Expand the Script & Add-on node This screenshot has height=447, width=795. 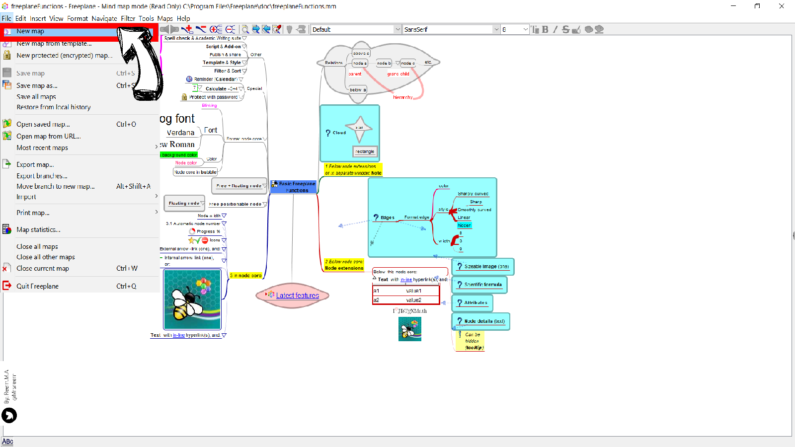tap(244, 47)
